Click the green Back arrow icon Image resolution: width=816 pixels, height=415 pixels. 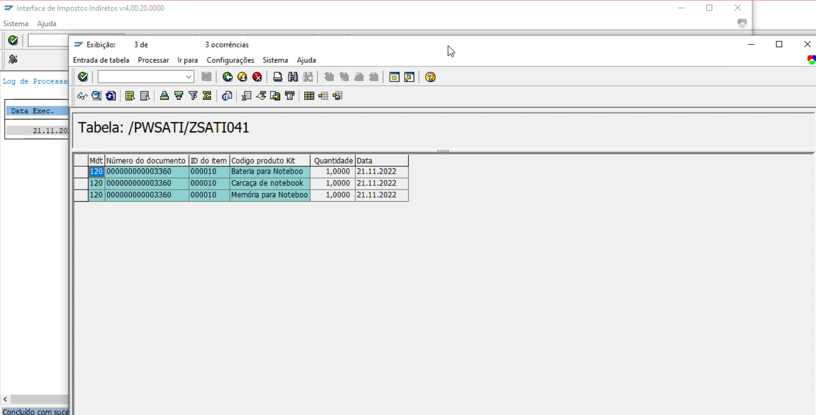tap(228, 77)
